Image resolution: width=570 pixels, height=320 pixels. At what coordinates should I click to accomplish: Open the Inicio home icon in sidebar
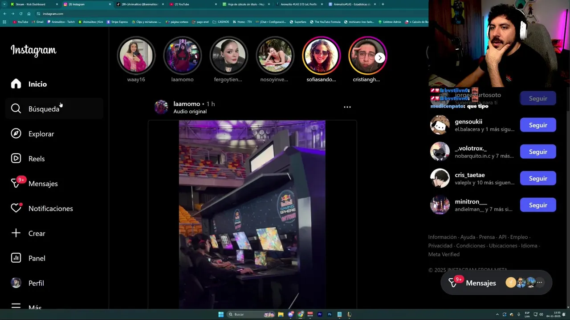16,84
